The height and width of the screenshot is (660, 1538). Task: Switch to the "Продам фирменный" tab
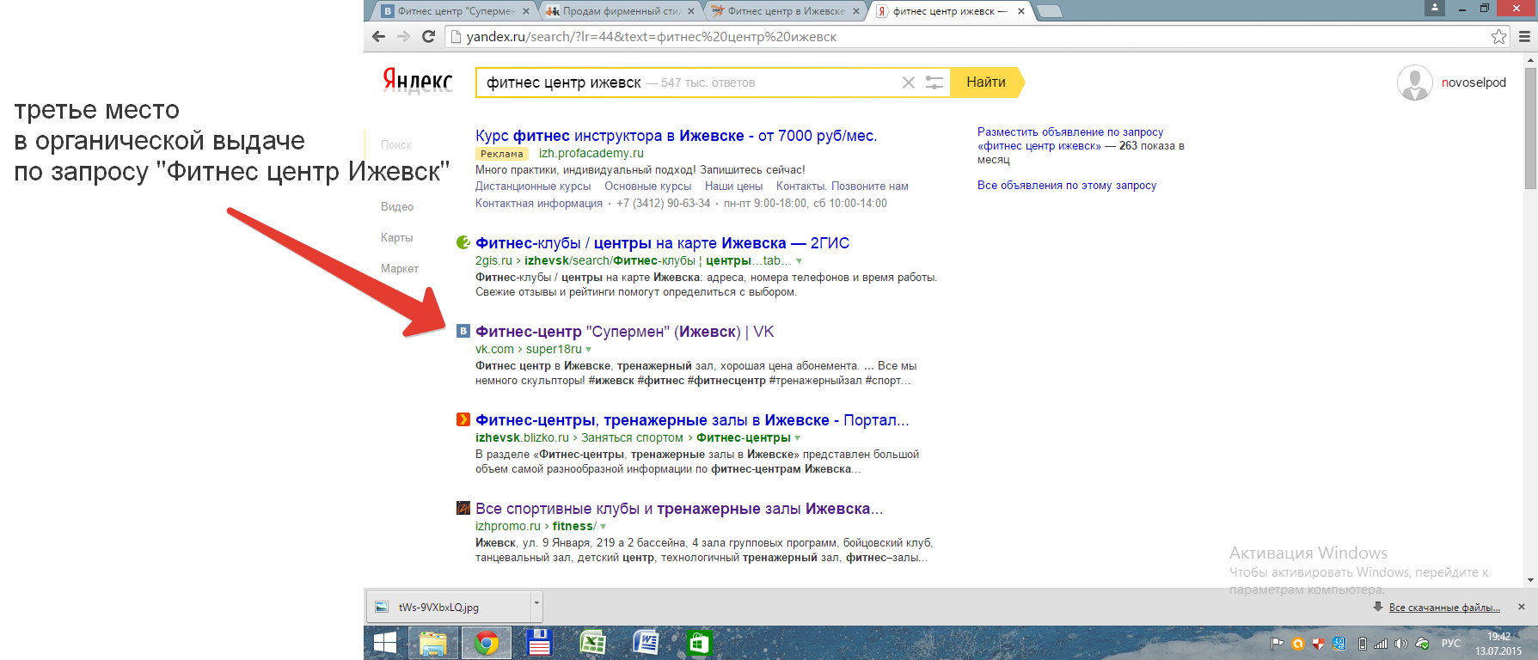point(621,11)
